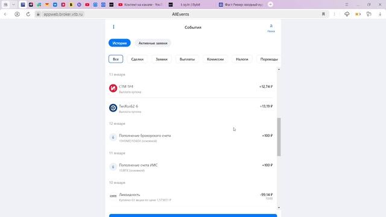
Task: Click the yellow battery-saver toolbar icon
Action: [358, 14]
